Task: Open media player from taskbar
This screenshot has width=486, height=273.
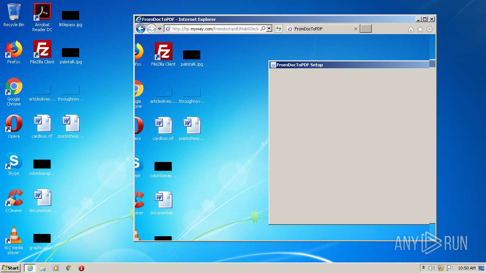Action: pyautogui.click(x=56, y=268)
